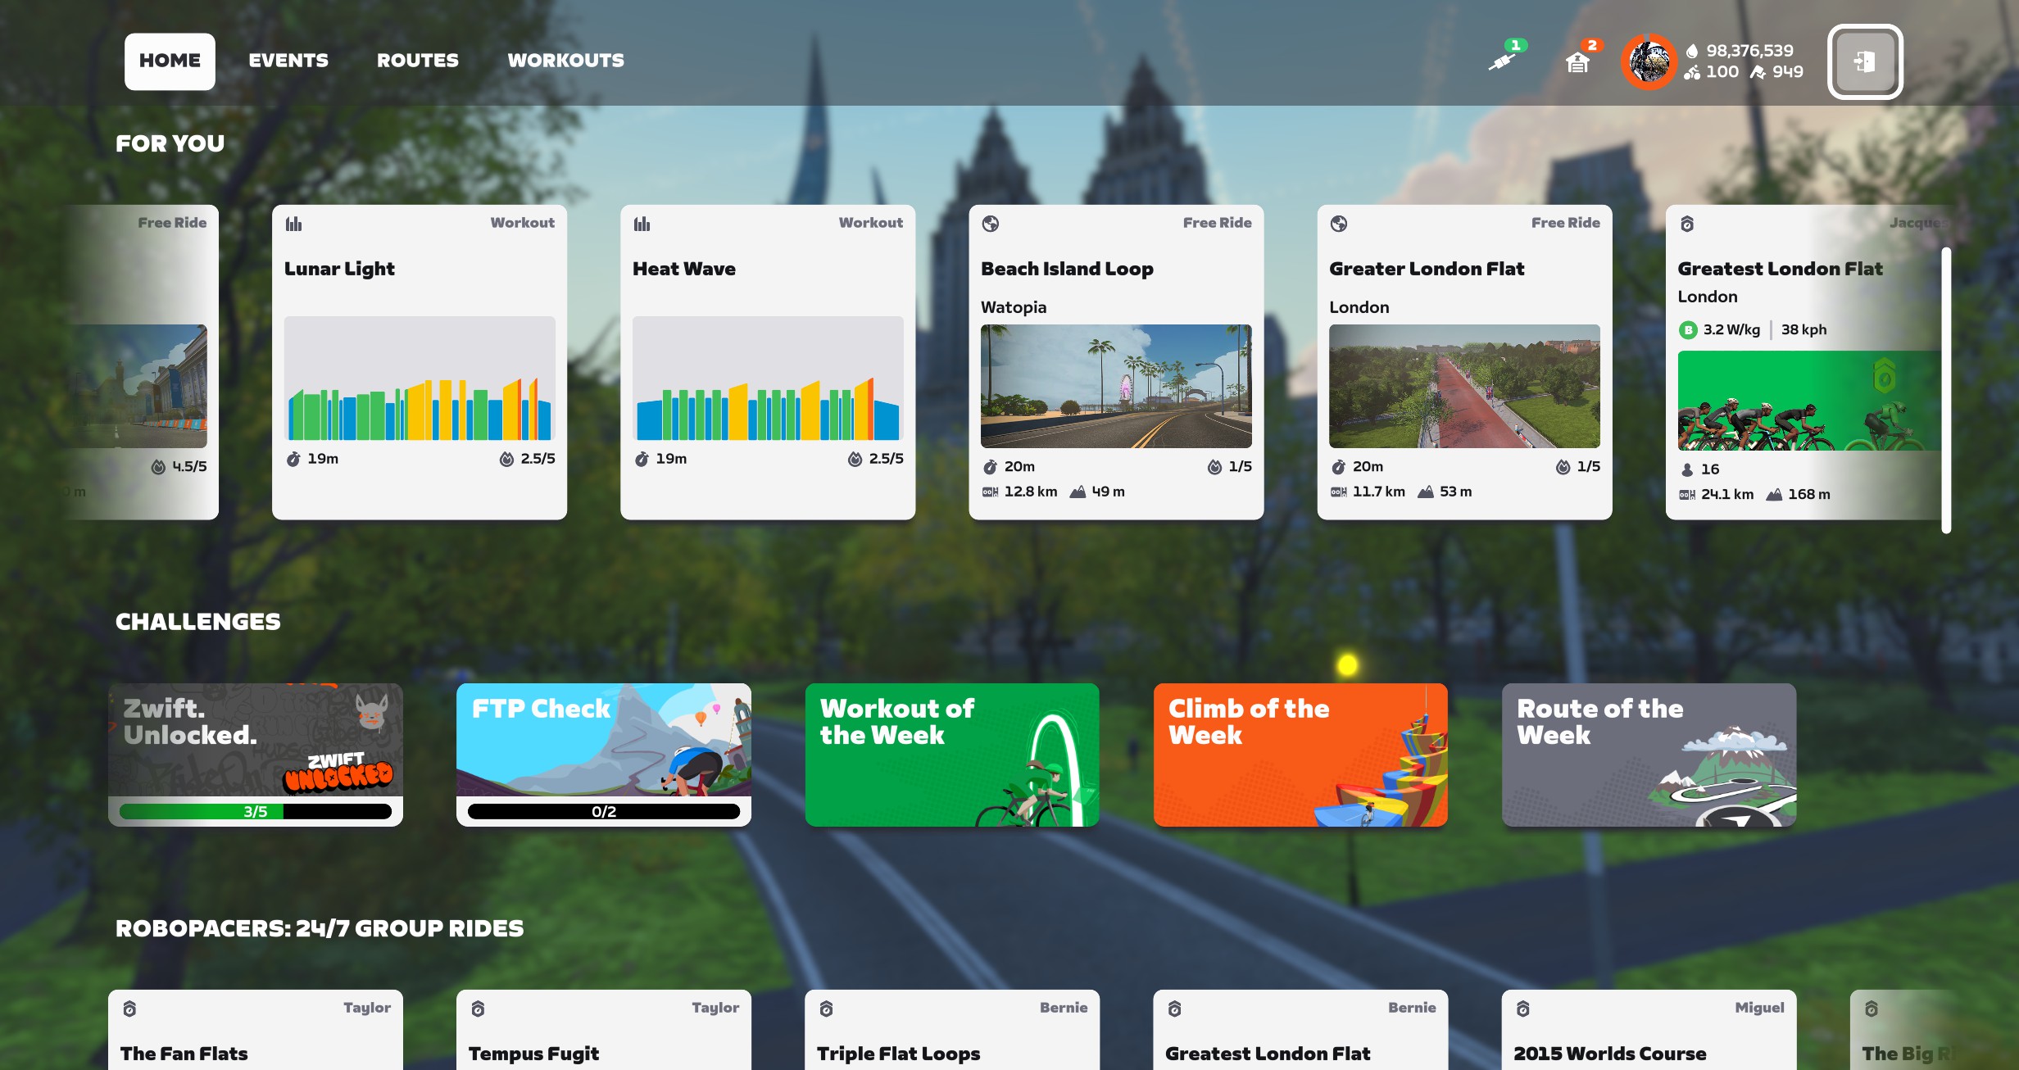Switch to the Routes tab
This screenshot has width=2019, height=1070.
coord(417,61)
